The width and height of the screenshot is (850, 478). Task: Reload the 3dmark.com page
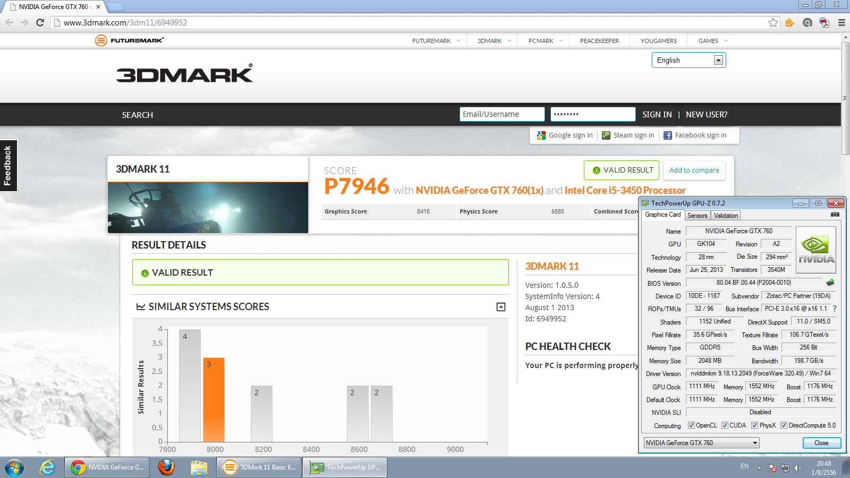[40, 22]
